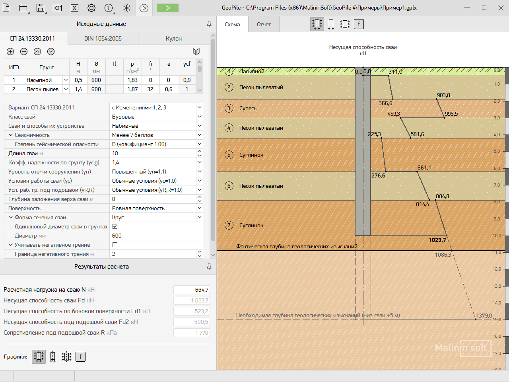
Task: Remove soil layer with minus icon
Action: (24, 51)
